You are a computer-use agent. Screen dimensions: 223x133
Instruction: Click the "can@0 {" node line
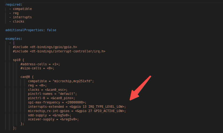point(27,77)
